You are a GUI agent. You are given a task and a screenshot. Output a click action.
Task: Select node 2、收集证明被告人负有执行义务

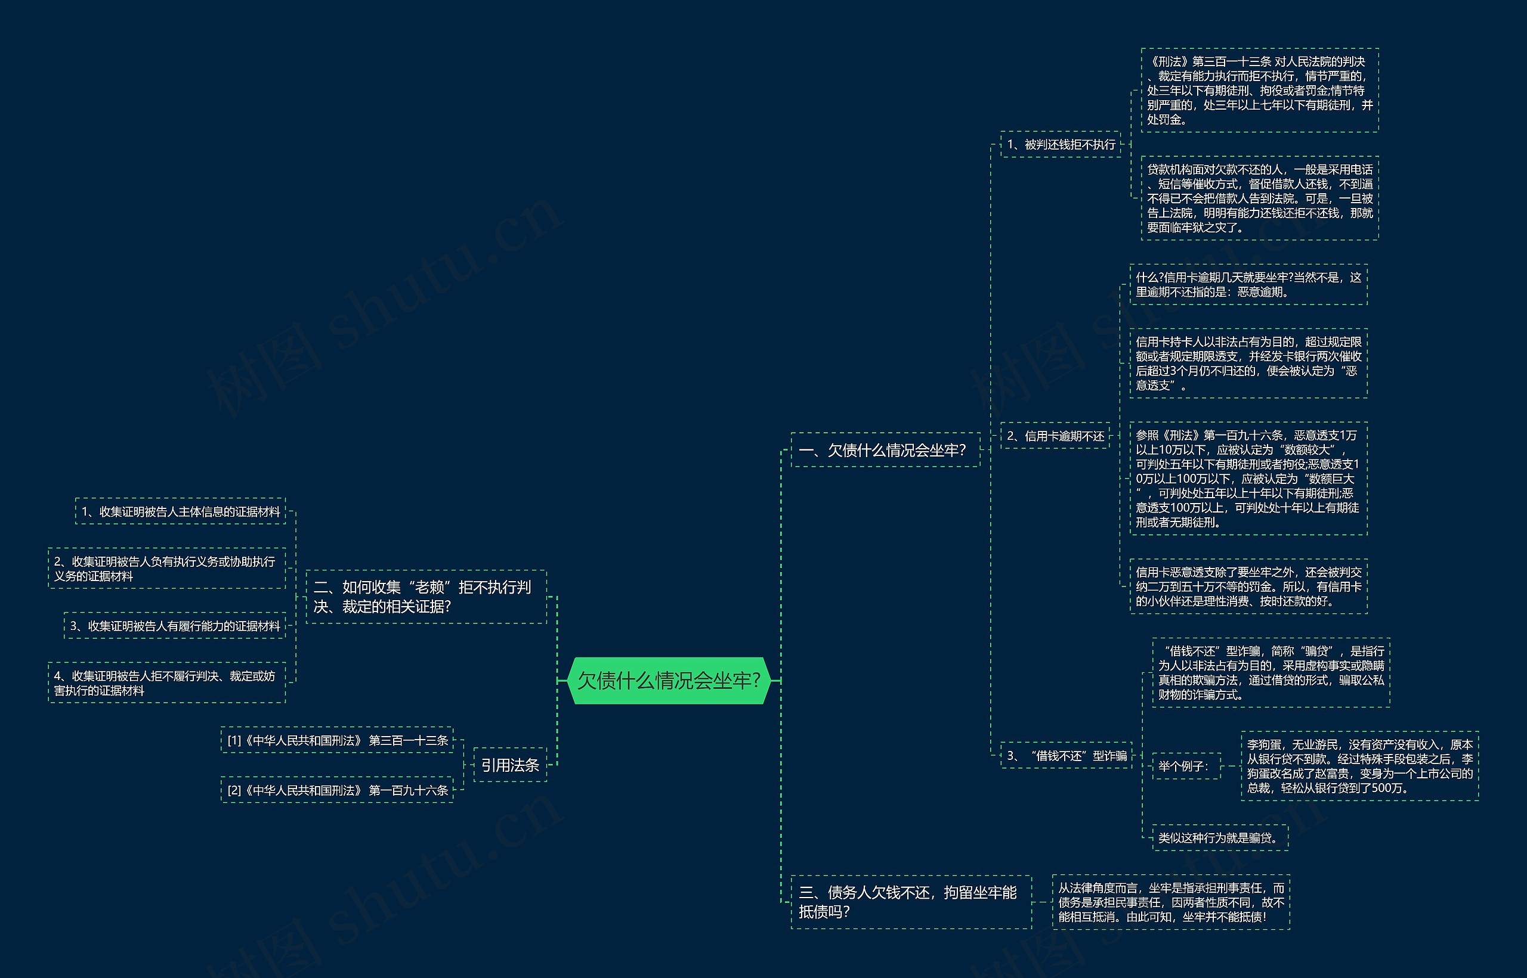(x=166, y=569)
